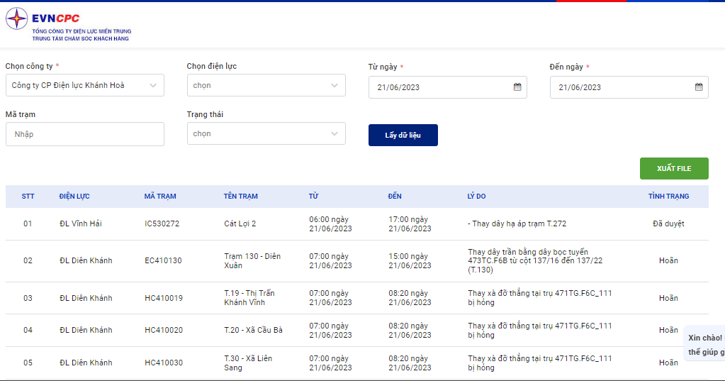Click the LÝ DO column header
The image size is (725, 381).
pyautogui.click(x=476, y=197)
